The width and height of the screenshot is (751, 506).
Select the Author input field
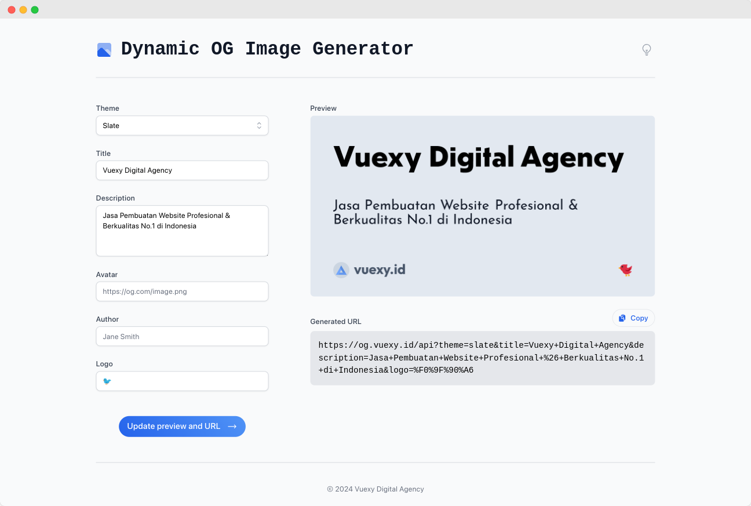182,336
